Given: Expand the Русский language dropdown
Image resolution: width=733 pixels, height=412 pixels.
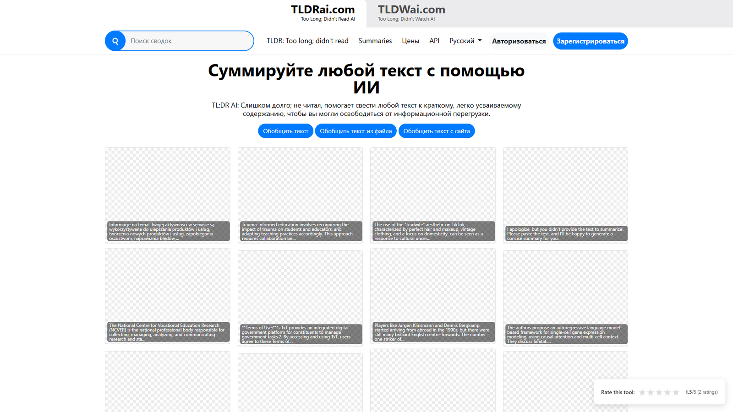Looking at the screenshot, I should click(465, 41).
